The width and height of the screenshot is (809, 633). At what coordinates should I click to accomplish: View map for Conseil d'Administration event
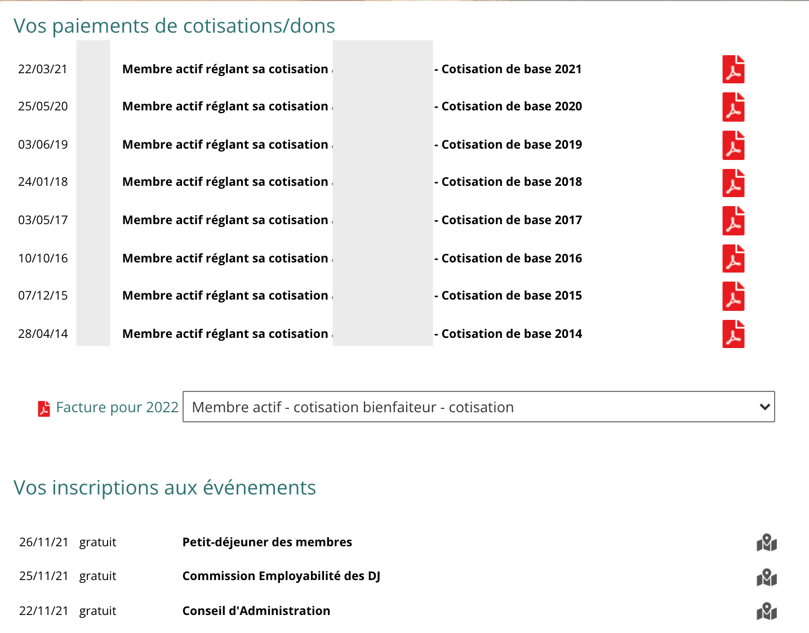[766, 611]
